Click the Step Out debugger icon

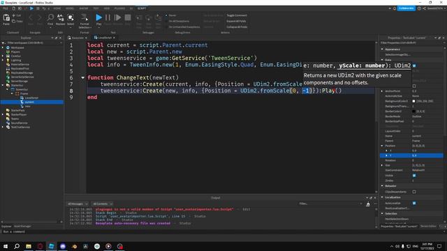click(158, 18)
